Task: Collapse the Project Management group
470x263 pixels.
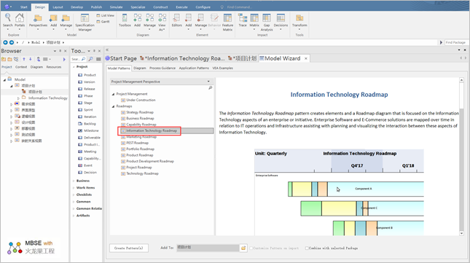Action: (x=113, y=94)
